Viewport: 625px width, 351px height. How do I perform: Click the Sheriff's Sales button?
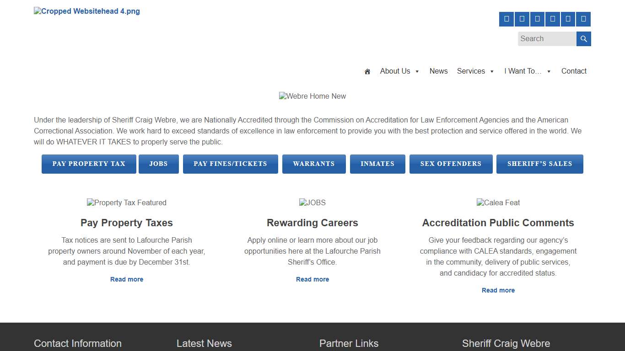tap(539, 164)
